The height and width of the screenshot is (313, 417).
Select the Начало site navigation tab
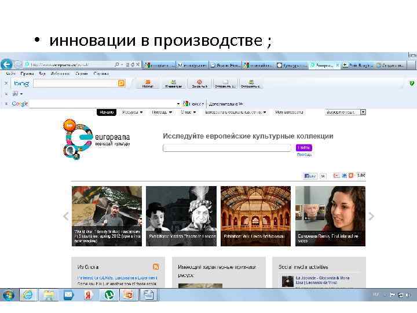pos(107,112)
